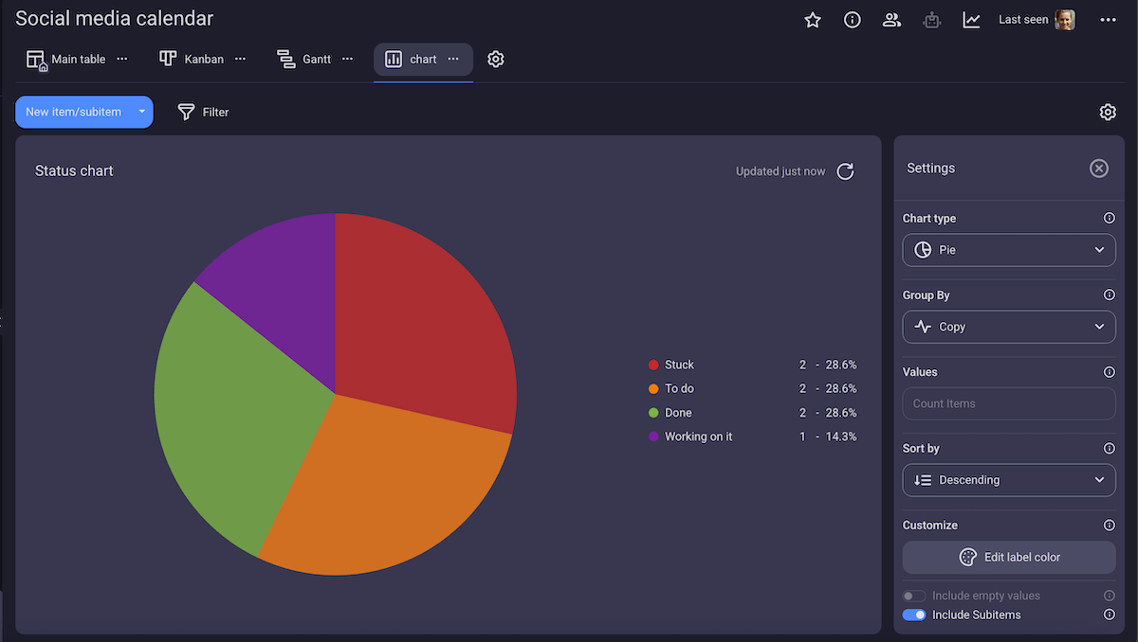Refresh the Status chart data
The image size is (1138, 642).
point(845,171)
